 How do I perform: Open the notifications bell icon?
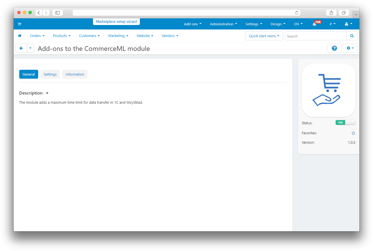coord(314,24)
